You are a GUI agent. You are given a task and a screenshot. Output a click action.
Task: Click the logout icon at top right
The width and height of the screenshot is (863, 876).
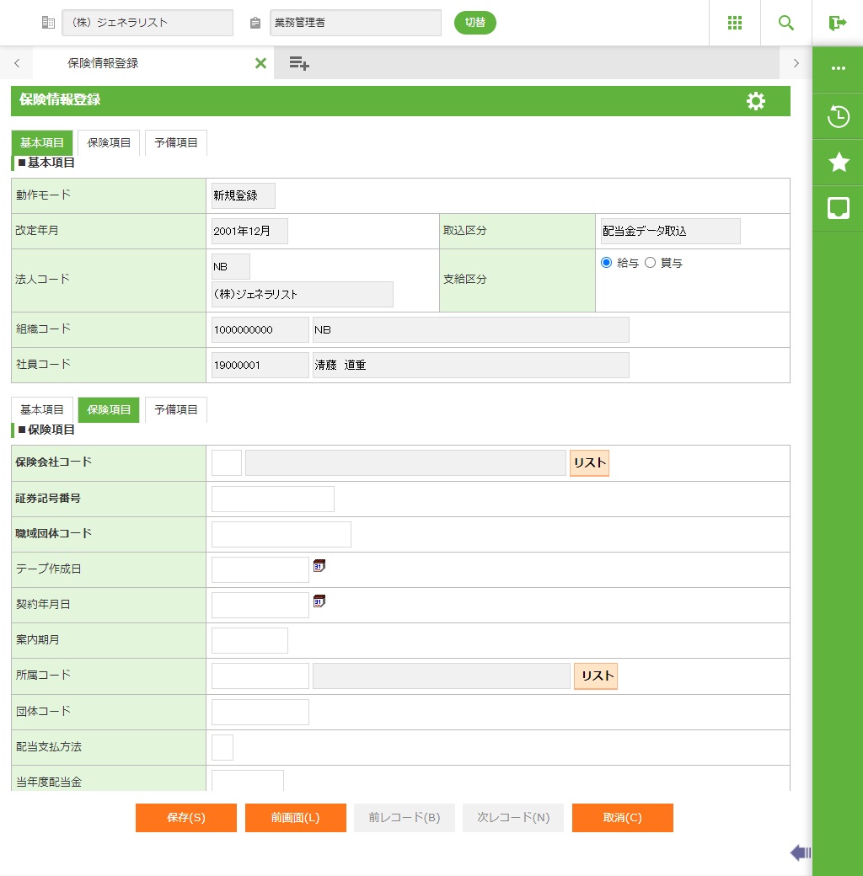tap(837, 23)
